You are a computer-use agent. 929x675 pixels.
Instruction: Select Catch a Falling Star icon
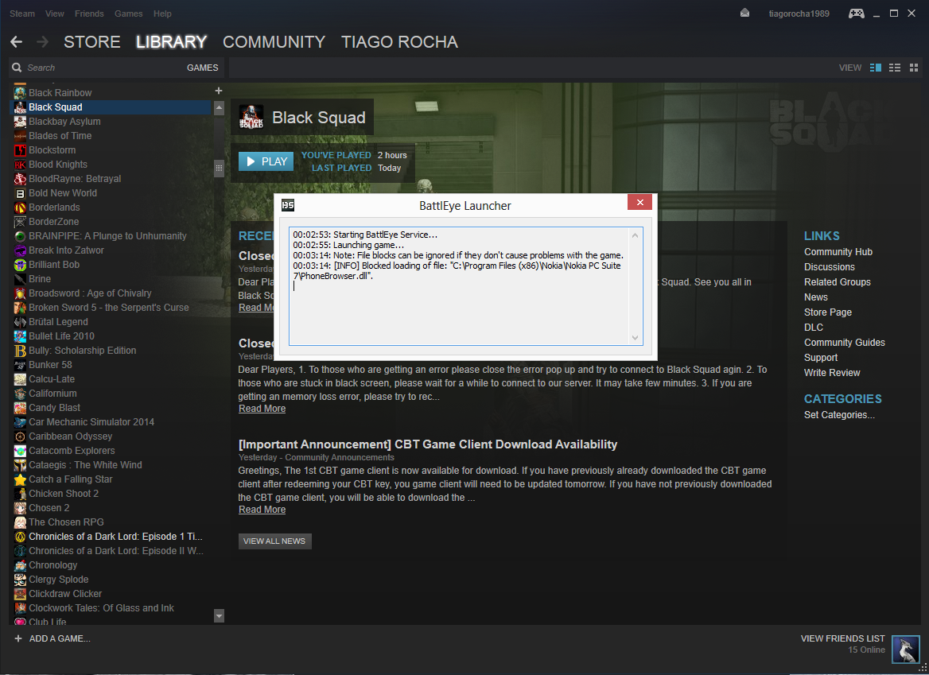20,479
